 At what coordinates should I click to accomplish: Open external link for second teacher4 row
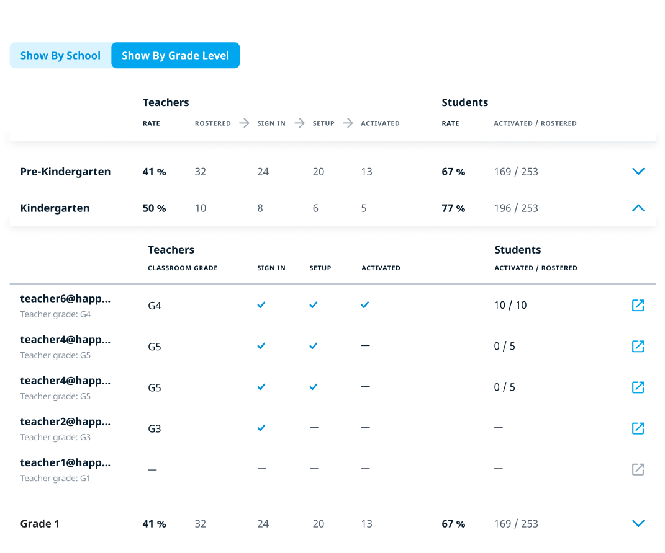click(638, 387)
